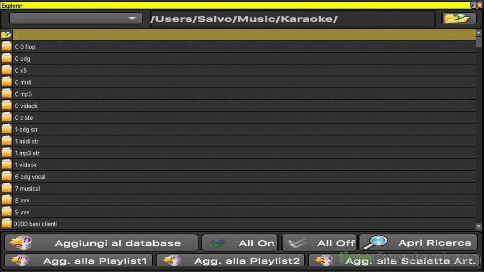The width and height of the screenshot is (484, 272).
Task: Click folder icon of '6 cdg vocal'
Action: (6, 176)
